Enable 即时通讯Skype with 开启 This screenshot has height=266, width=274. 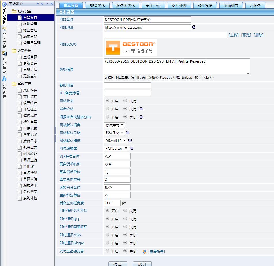coord(107,243)
